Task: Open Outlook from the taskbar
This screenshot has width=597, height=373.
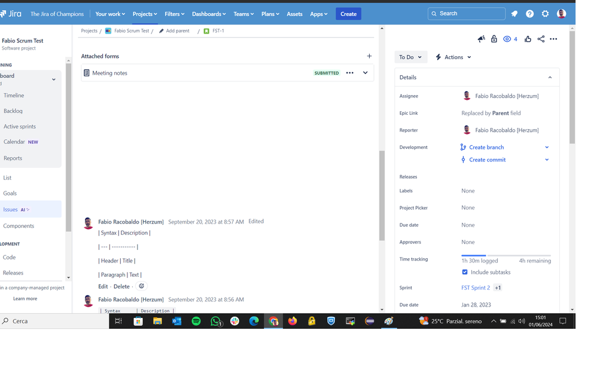Action: [x=176, y=321]
